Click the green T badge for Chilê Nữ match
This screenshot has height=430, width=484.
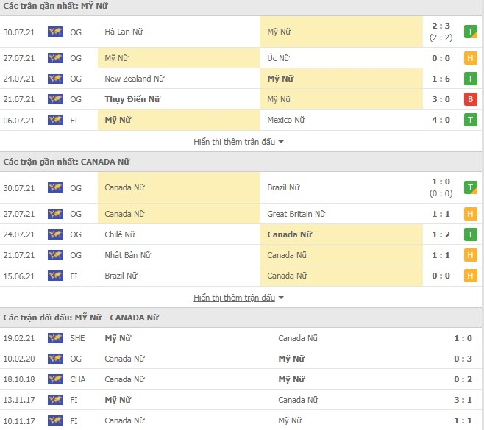coord(471,234)
